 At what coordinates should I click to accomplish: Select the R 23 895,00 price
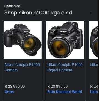coord(57,86)
